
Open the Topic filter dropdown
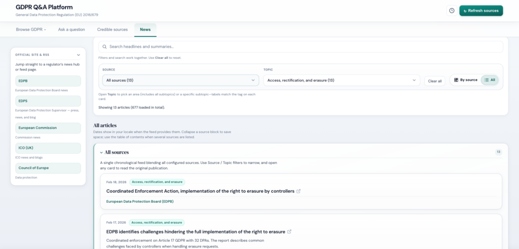pyautogui.click(x=341, y=80)
